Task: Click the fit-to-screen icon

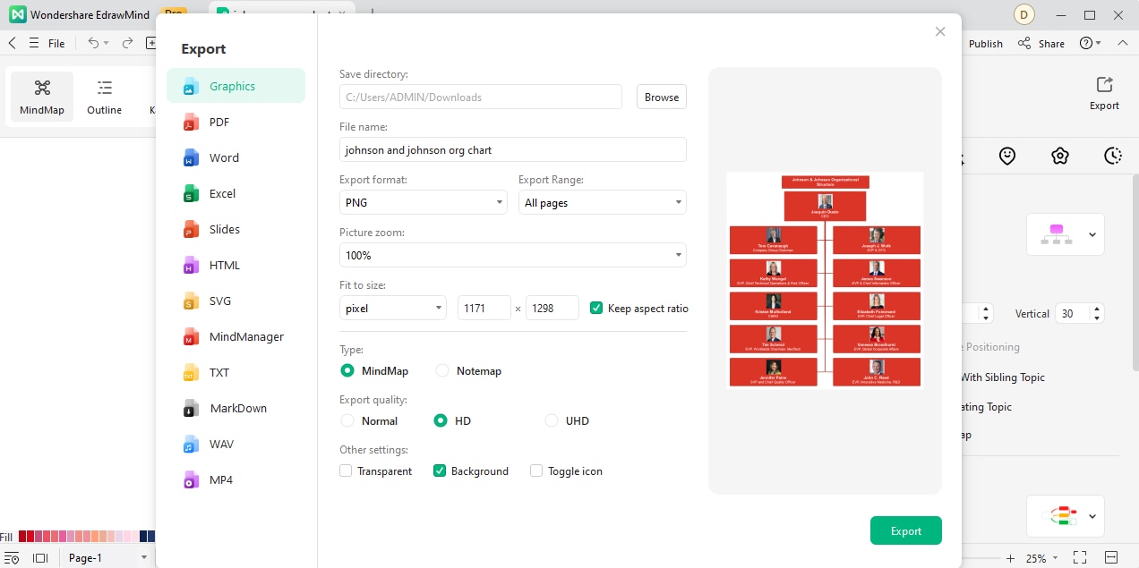Action: click(x=1080, y=558)
